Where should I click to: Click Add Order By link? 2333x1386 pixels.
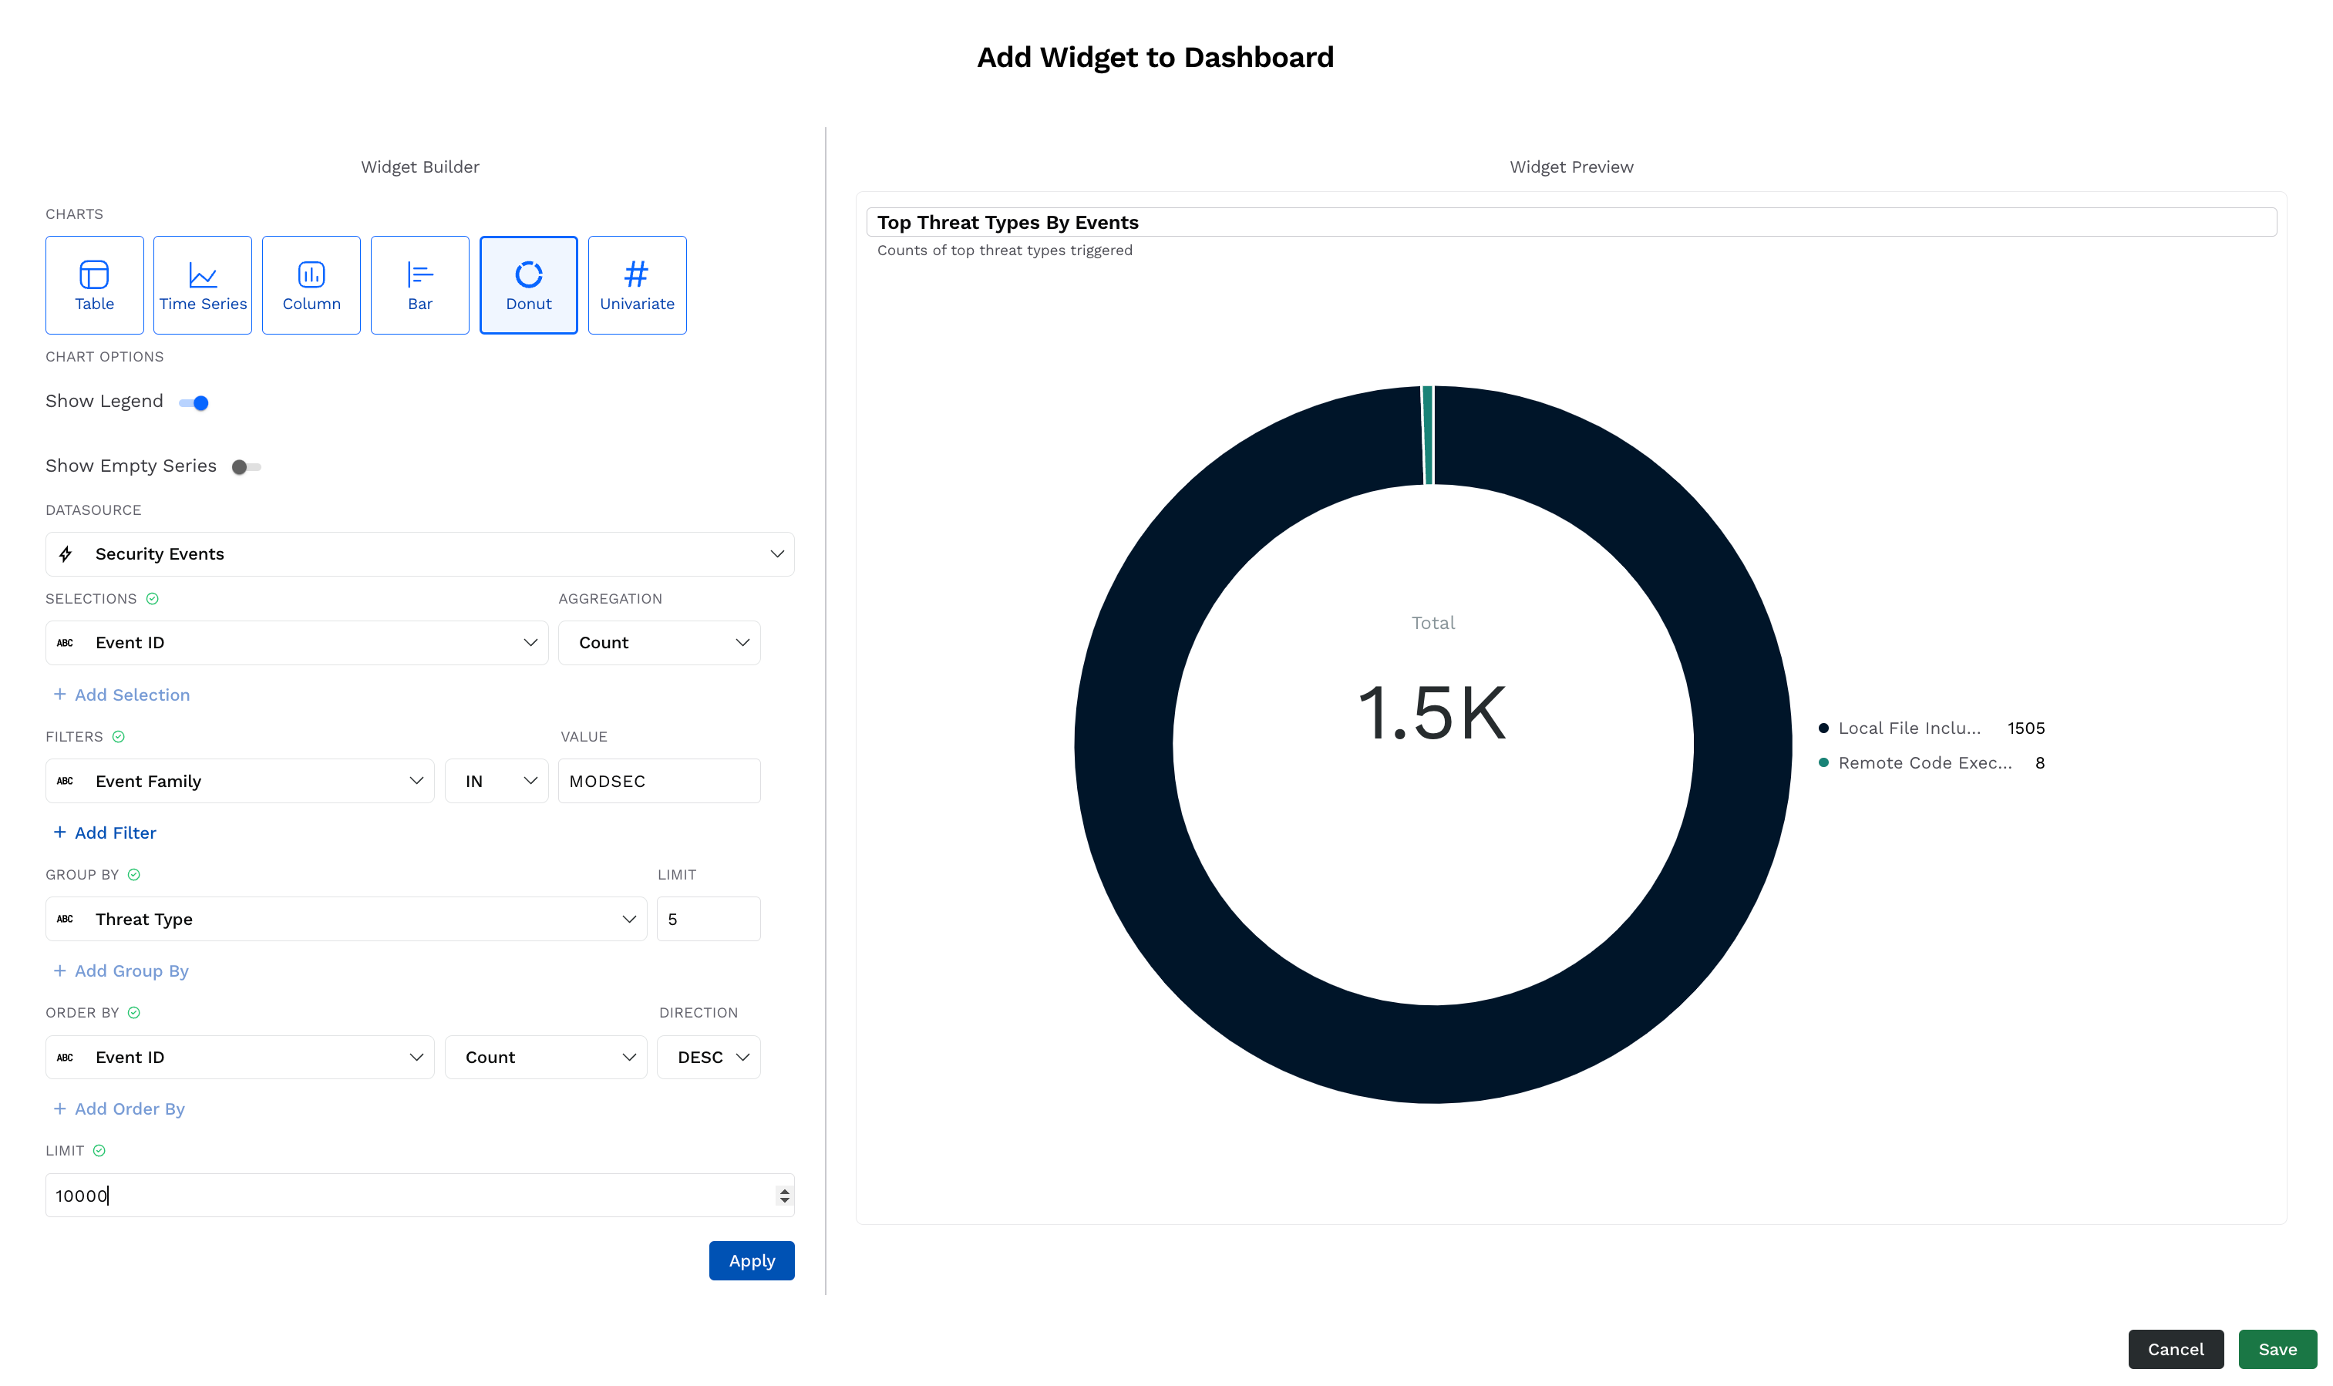(x=120, y=1109)
